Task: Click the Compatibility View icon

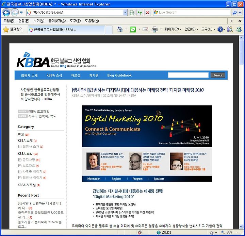Action: tap(132, 12)
